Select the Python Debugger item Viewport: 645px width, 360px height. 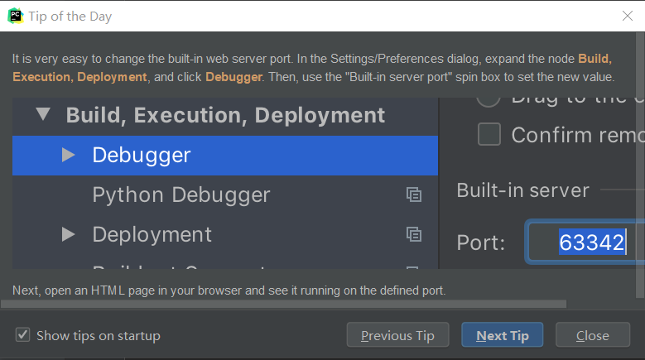pos(181,194)
